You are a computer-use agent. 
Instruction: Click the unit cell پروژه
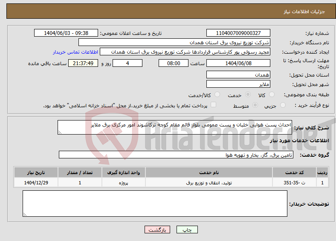123,183
